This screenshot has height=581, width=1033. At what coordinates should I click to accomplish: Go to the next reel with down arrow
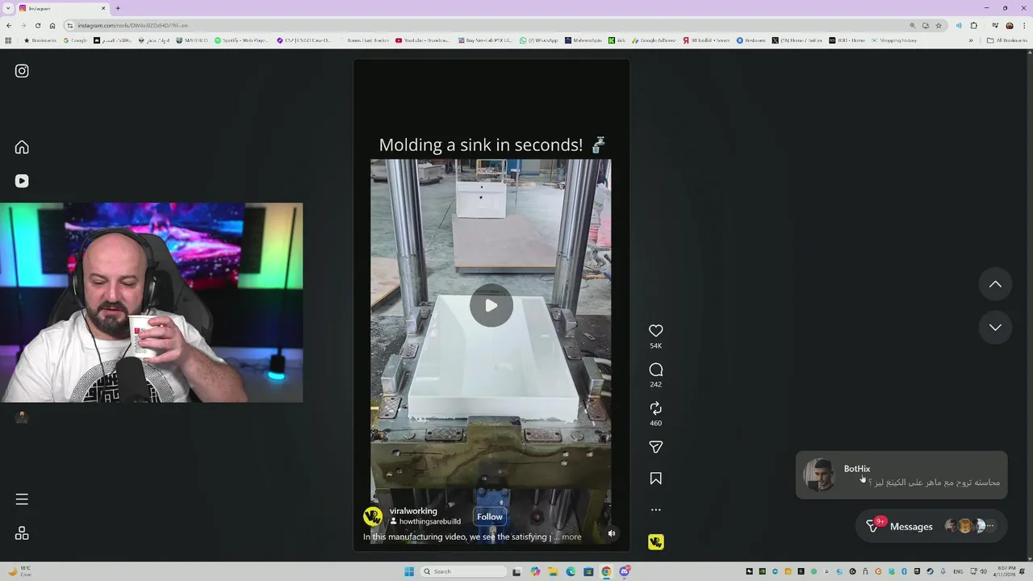click(x=995, y=328)
